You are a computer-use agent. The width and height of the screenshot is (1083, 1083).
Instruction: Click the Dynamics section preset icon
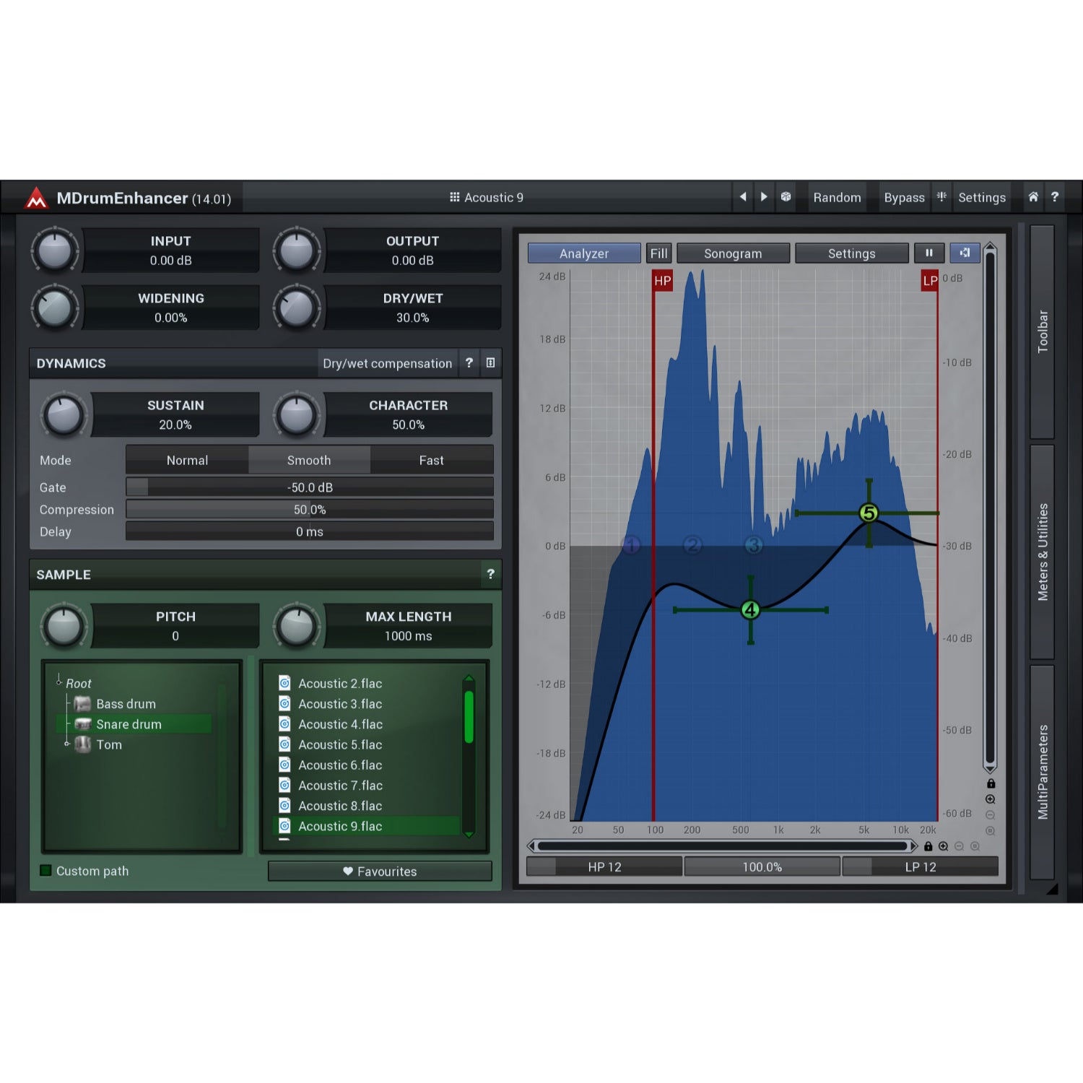click(490, 362)
